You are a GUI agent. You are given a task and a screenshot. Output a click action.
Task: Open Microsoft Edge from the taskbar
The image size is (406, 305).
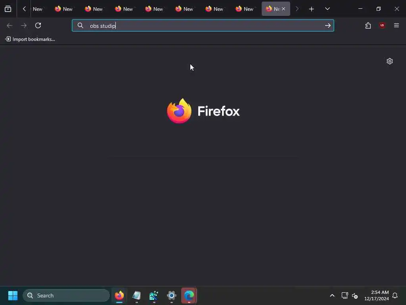pyautogui.click(x=189, y=295)
